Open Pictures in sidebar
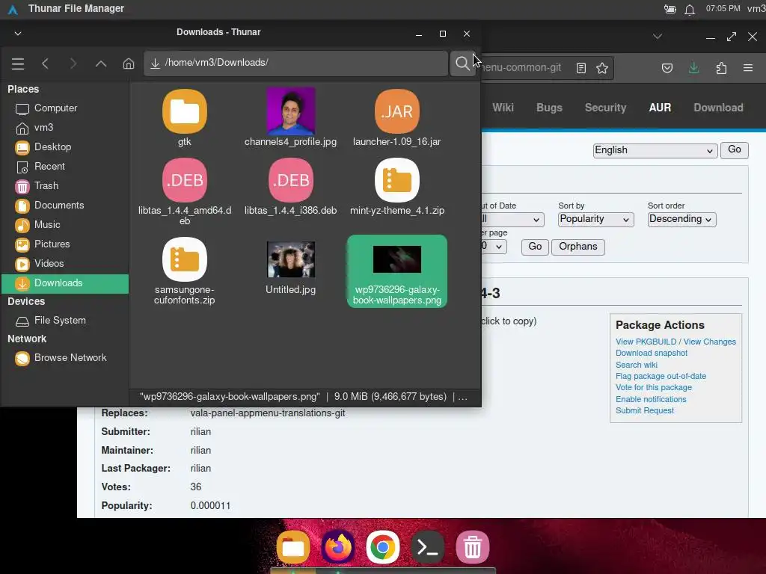This screenshot has height=574, width=766. pos(65,244)
